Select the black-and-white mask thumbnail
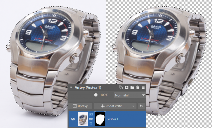Viewport: 212px width, 128px height. coord(100,119)
